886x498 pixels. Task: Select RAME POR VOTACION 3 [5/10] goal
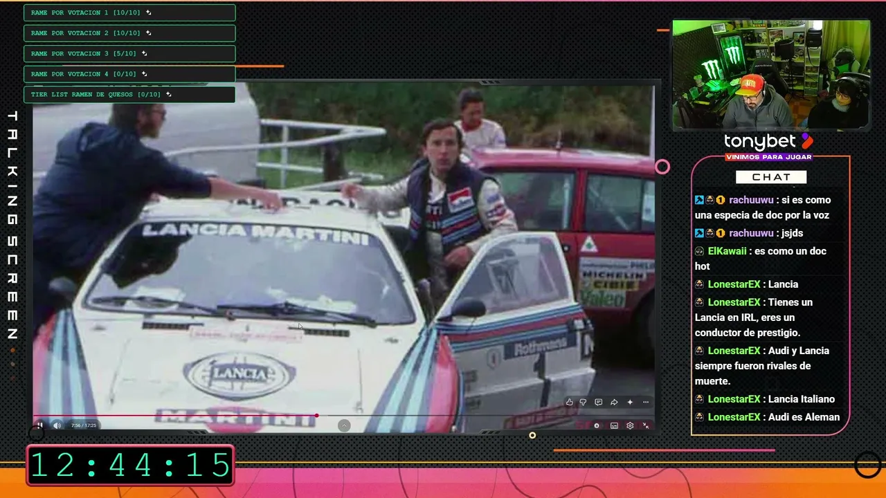coord(129,53)
